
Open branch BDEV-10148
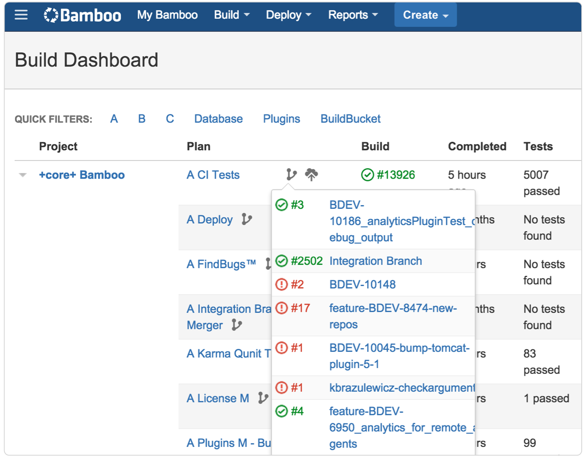(362, 284)
